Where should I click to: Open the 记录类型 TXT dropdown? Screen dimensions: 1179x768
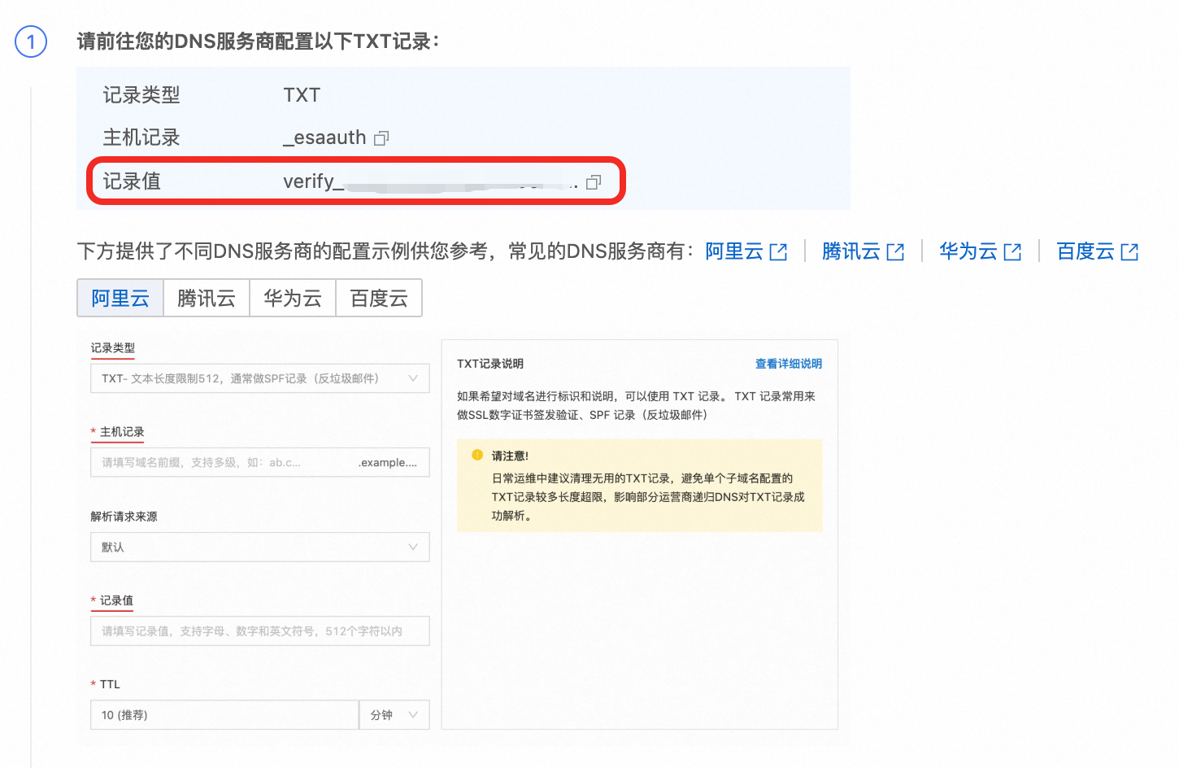click(x=260, y=378)
